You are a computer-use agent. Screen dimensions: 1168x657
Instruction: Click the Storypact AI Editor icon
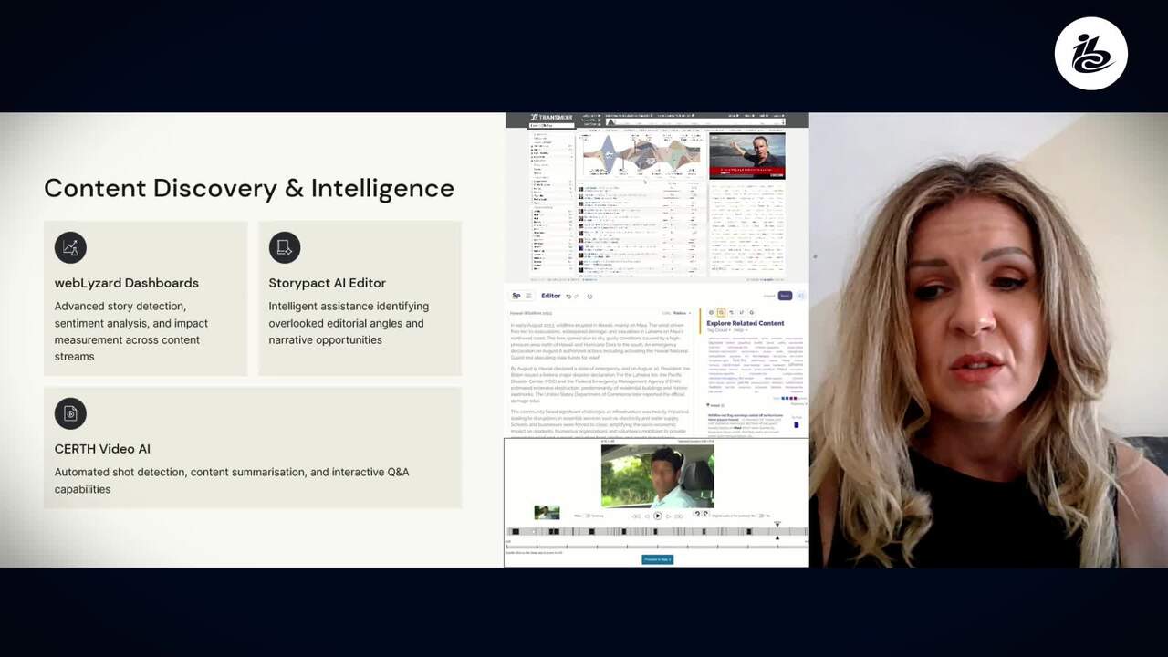285,247
